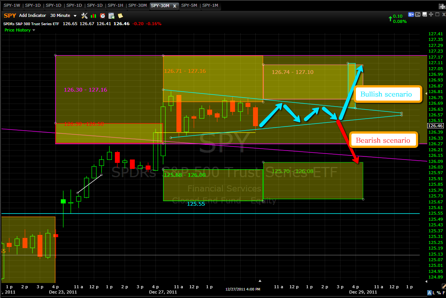
Task: Click the green-red bars chart type icon
Action: (x=93, y=16)
